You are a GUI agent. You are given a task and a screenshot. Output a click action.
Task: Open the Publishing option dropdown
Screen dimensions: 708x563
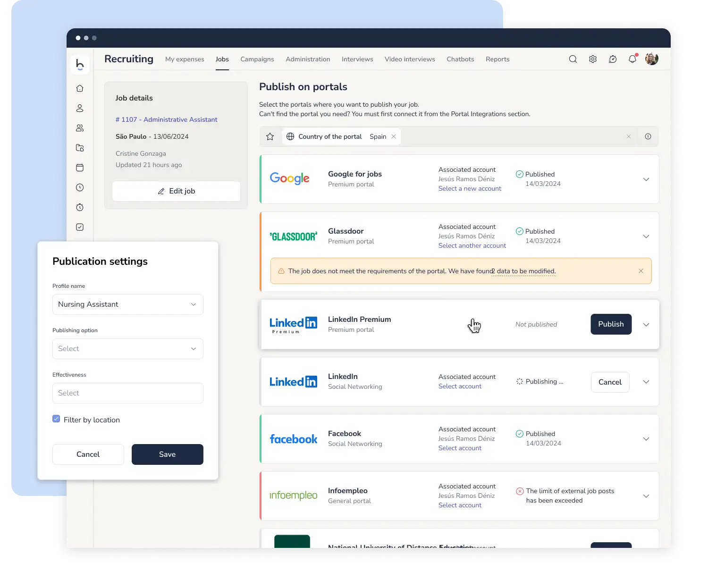tap(128, 349)
